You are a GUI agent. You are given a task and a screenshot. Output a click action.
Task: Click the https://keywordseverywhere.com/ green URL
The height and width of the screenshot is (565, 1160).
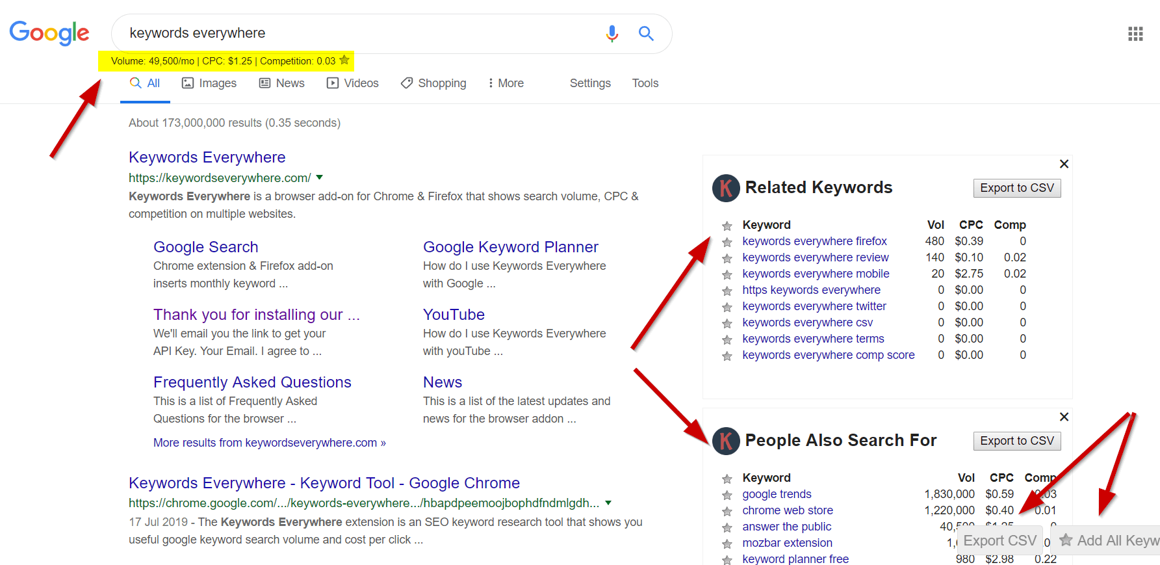(220, 178)
